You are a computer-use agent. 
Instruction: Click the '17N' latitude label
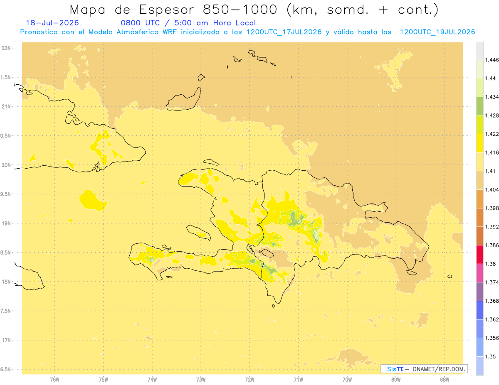(6, 340)
